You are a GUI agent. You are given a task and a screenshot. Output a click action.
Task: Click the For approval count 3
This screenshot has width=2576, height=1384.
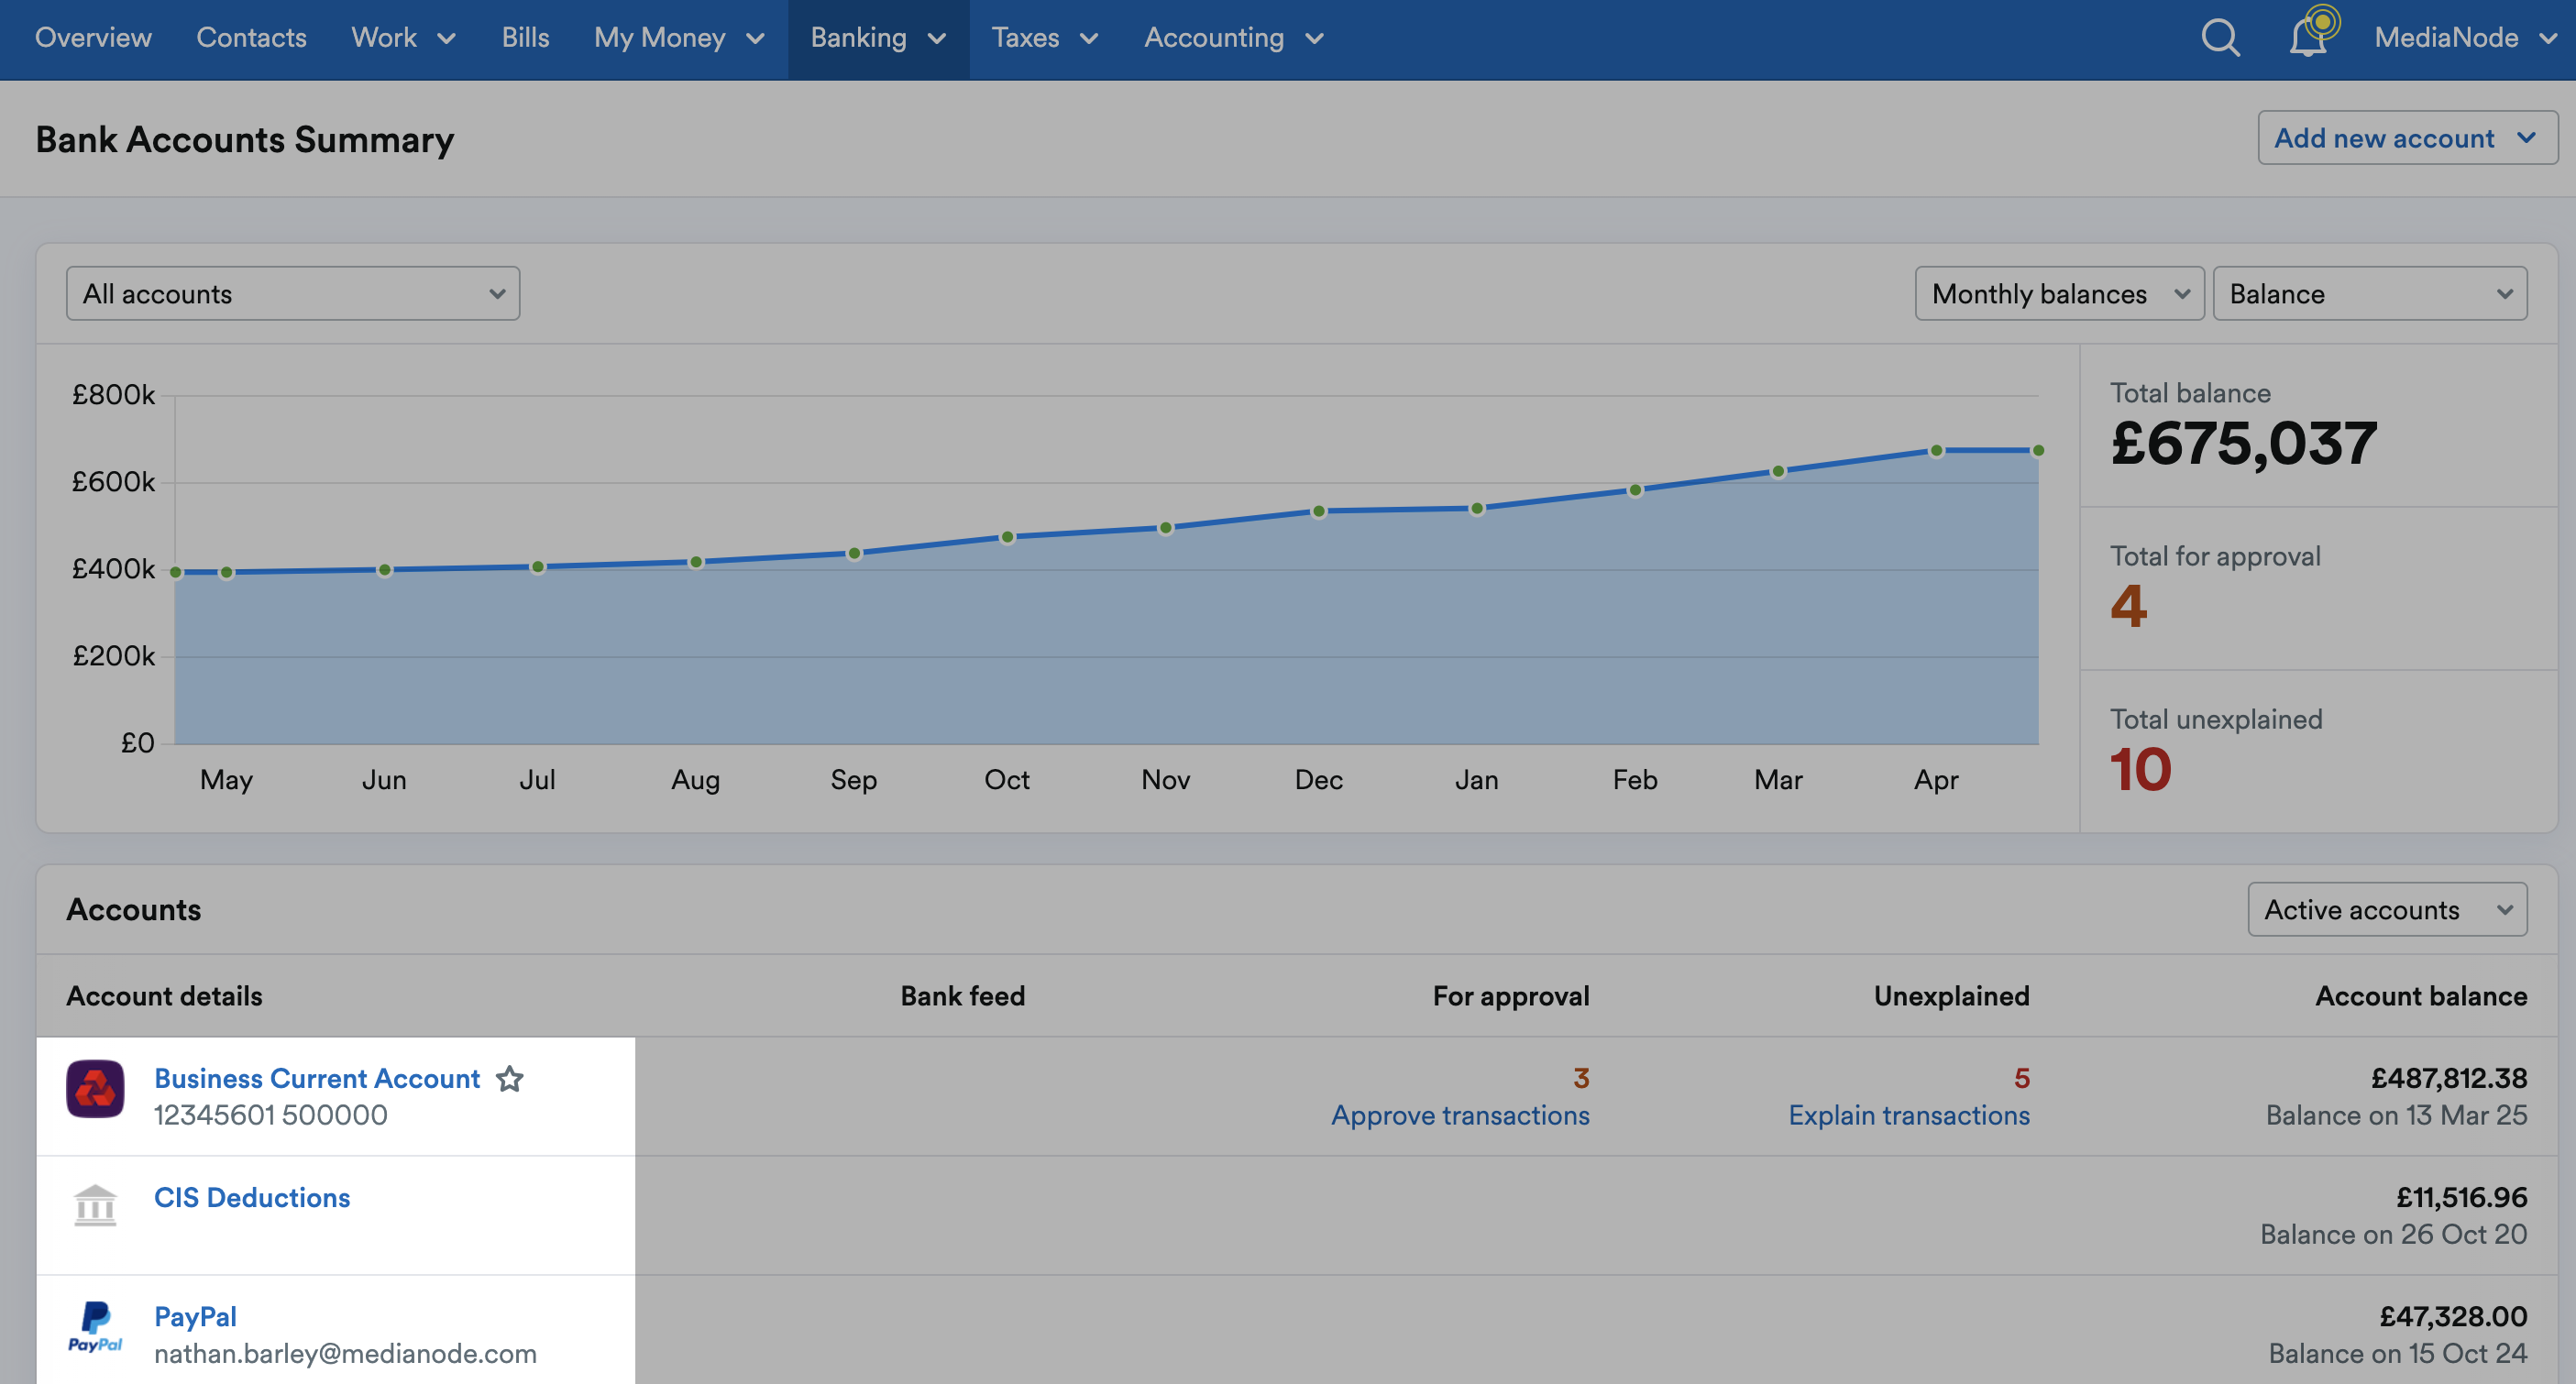[1581, 1079]
